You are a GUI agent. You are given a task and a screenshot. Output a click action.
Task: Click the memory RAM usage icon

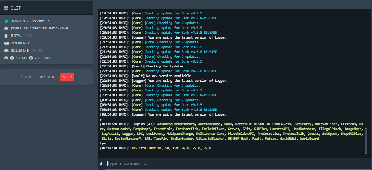(6, 43)
